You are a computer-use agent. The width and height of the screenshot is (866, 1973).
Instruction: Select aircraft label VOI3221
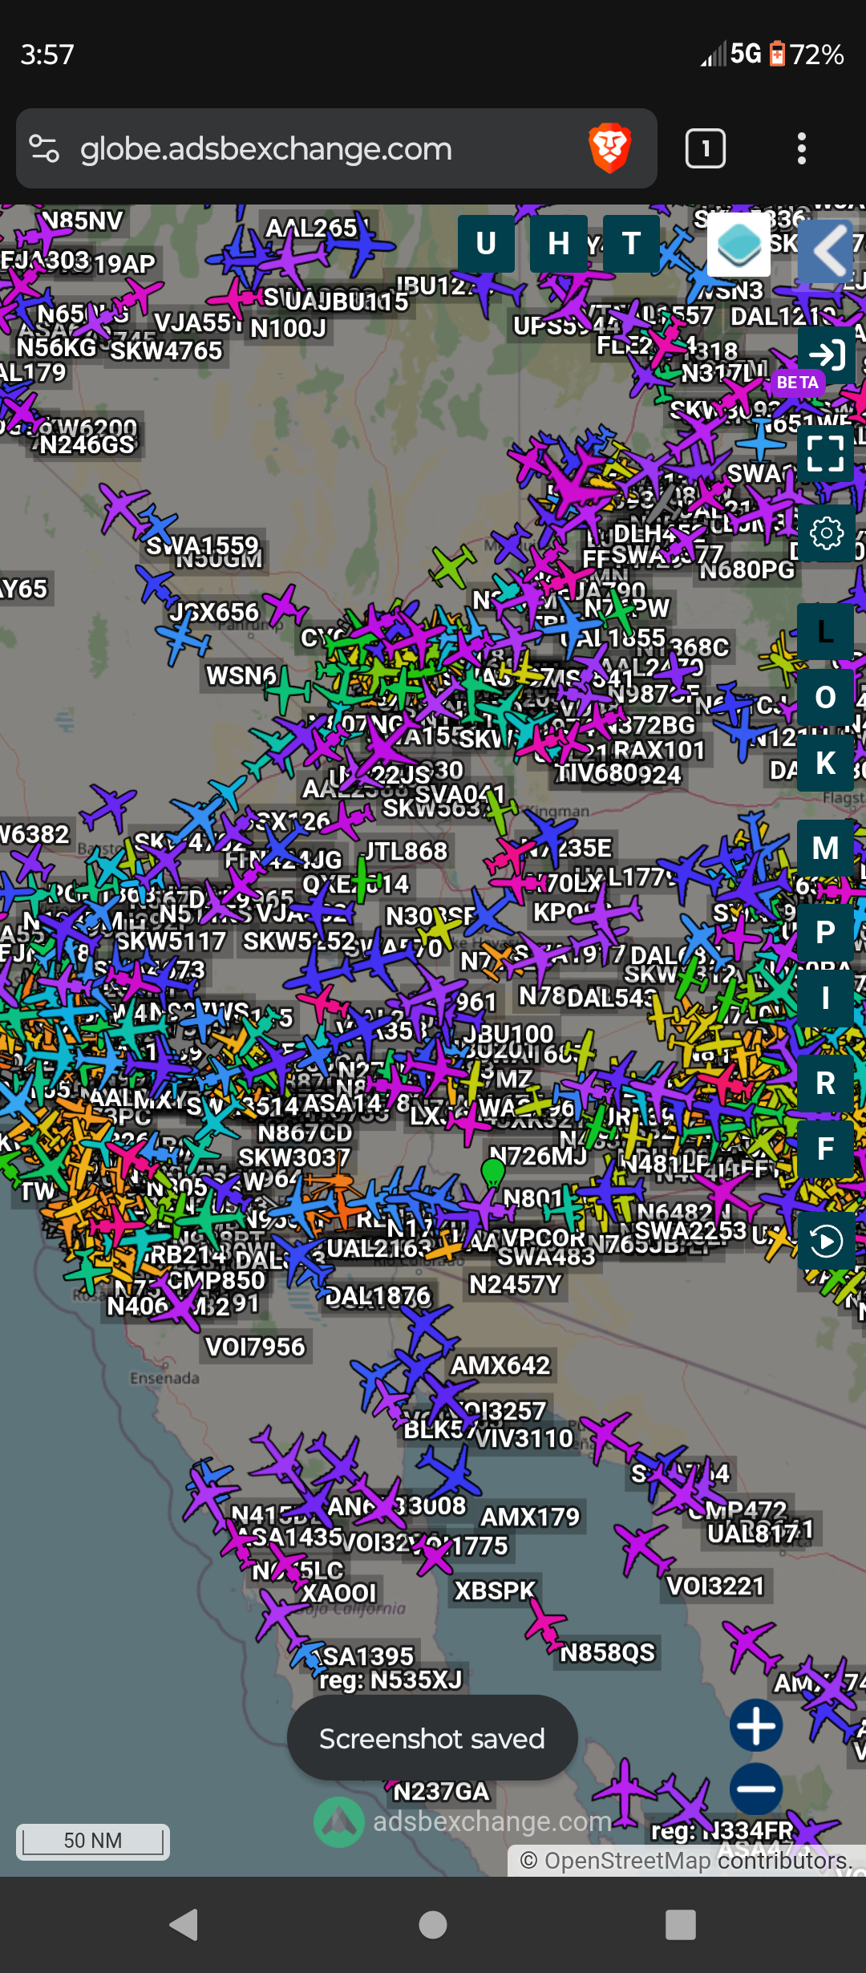[716, 1586]
